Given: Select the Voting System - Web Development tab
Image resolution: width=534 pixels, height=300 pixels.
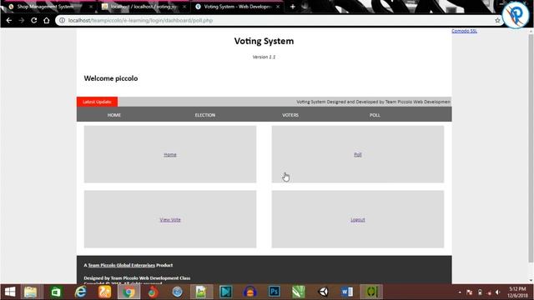Looking at the screenshot, I should [x=237, y=7].
